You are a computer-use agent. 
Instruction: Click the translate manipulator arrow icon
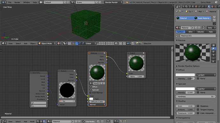(77, 44)
